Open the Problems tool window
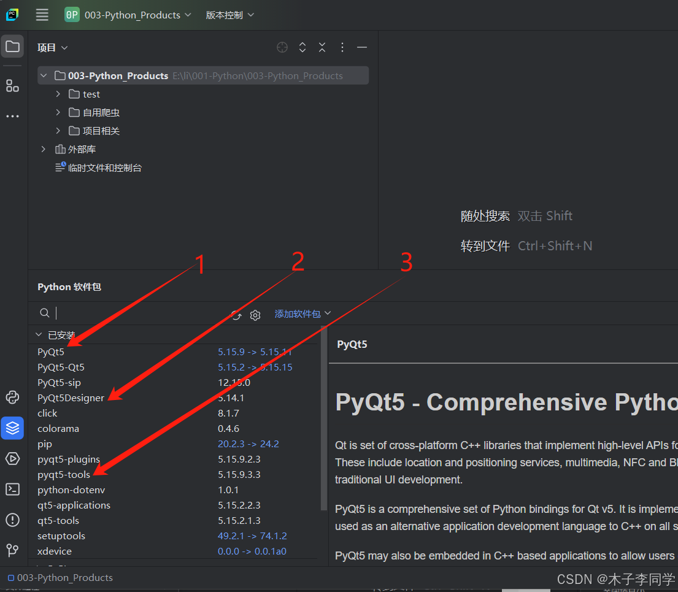 coord(12,520)
